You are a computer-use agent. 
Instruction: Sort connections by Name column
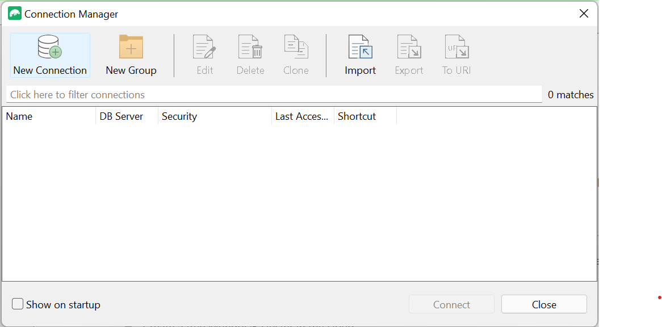[48, 116]
